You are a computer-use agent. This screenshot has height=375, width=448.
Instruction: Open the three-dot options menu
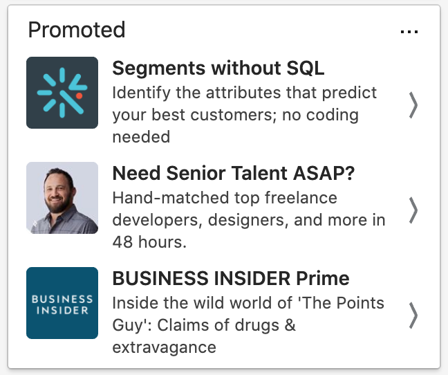coord(409,32)
